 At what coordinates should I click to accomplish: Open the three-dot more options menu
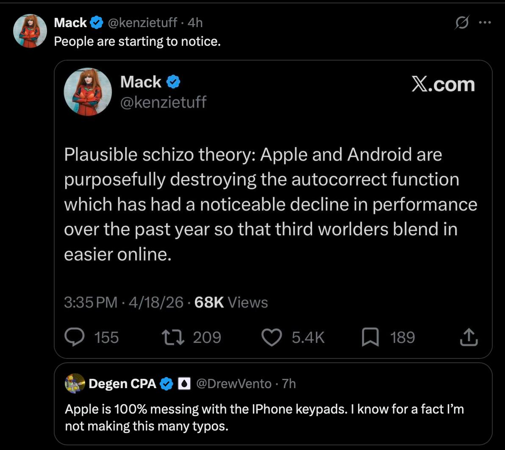(485, 22)
